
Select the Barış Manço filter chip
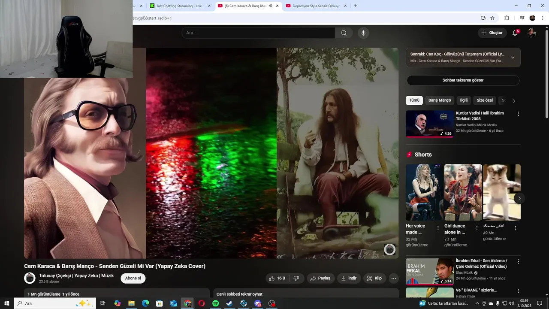(x=440, y=100)
